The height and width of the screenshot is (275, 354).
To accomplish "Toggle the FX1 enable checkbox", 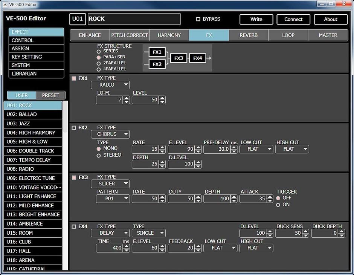I will point(74,78).
